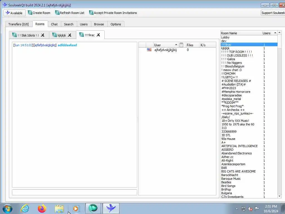Select user ajfafjdvskjjkjjkij in the user list

point(165,50)
